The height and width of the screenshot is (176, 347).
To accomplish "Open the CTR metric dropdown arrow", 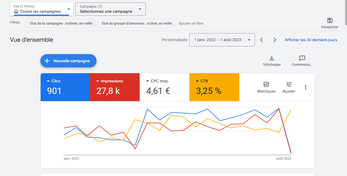I will click(197, 81).
